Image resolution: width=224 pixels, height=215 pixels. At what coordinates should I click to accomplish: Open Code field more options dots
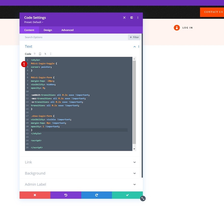[x=51, y=54]
